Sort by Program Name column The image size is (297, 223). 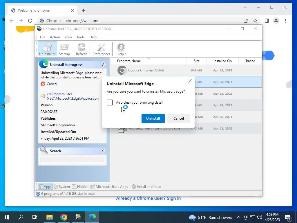click(x=129, y=61)
